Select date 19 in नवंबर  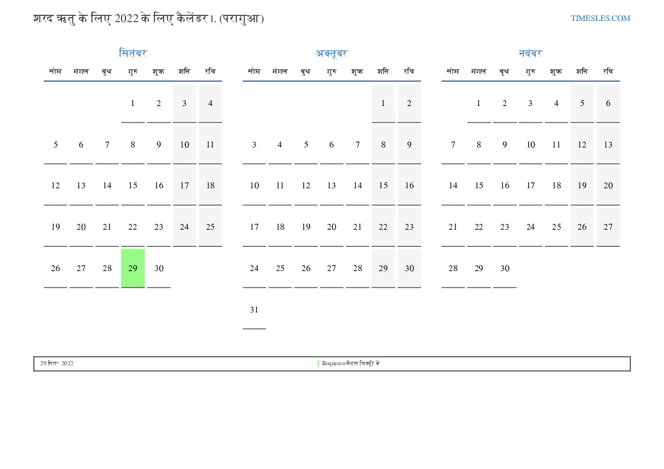point(582,185)
